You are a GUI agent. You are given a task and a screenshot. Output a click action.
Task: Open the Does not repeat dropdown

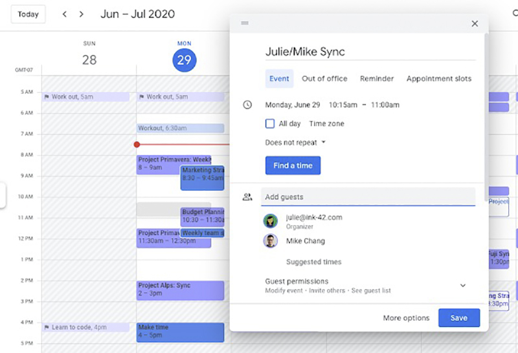coord(295,142)
